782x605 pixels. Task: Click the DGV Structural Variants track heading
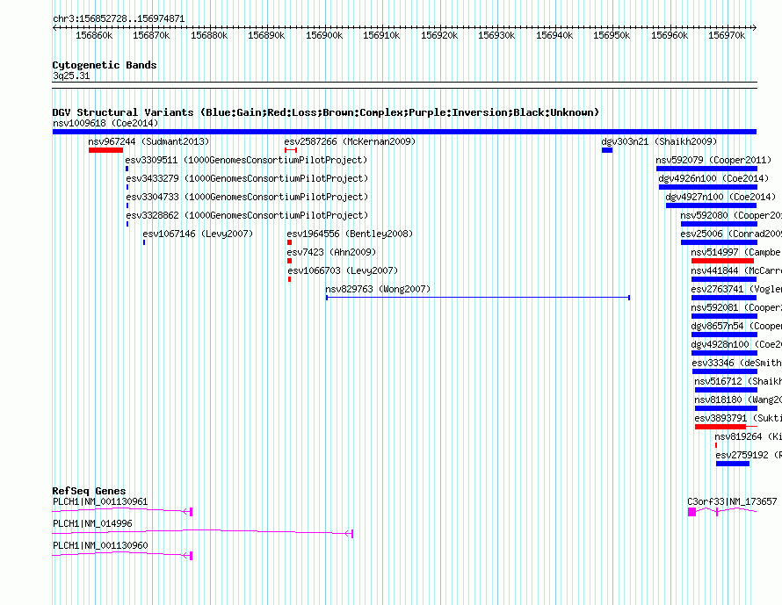coord(325,112)
